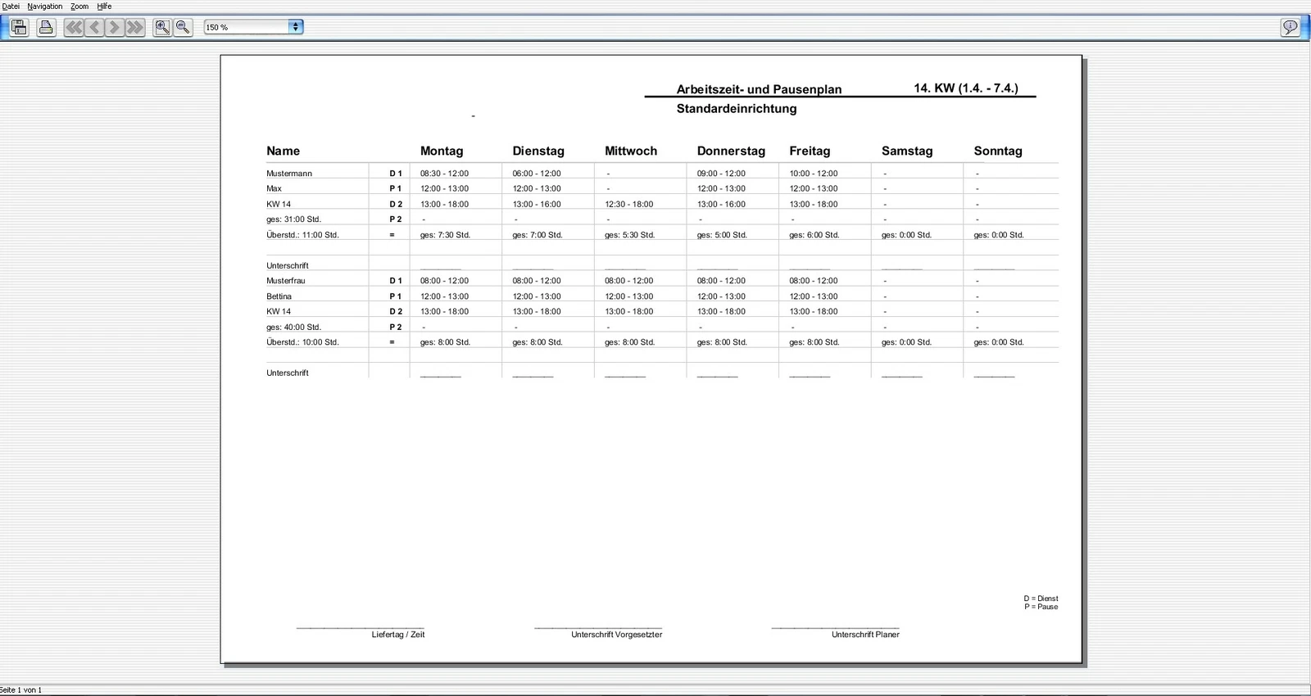
Task: Click the save report icon
Action: click(20, 27)
